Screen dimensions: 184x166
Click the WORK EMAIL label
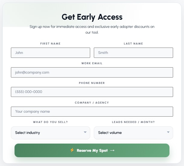[x=92, y=63]
